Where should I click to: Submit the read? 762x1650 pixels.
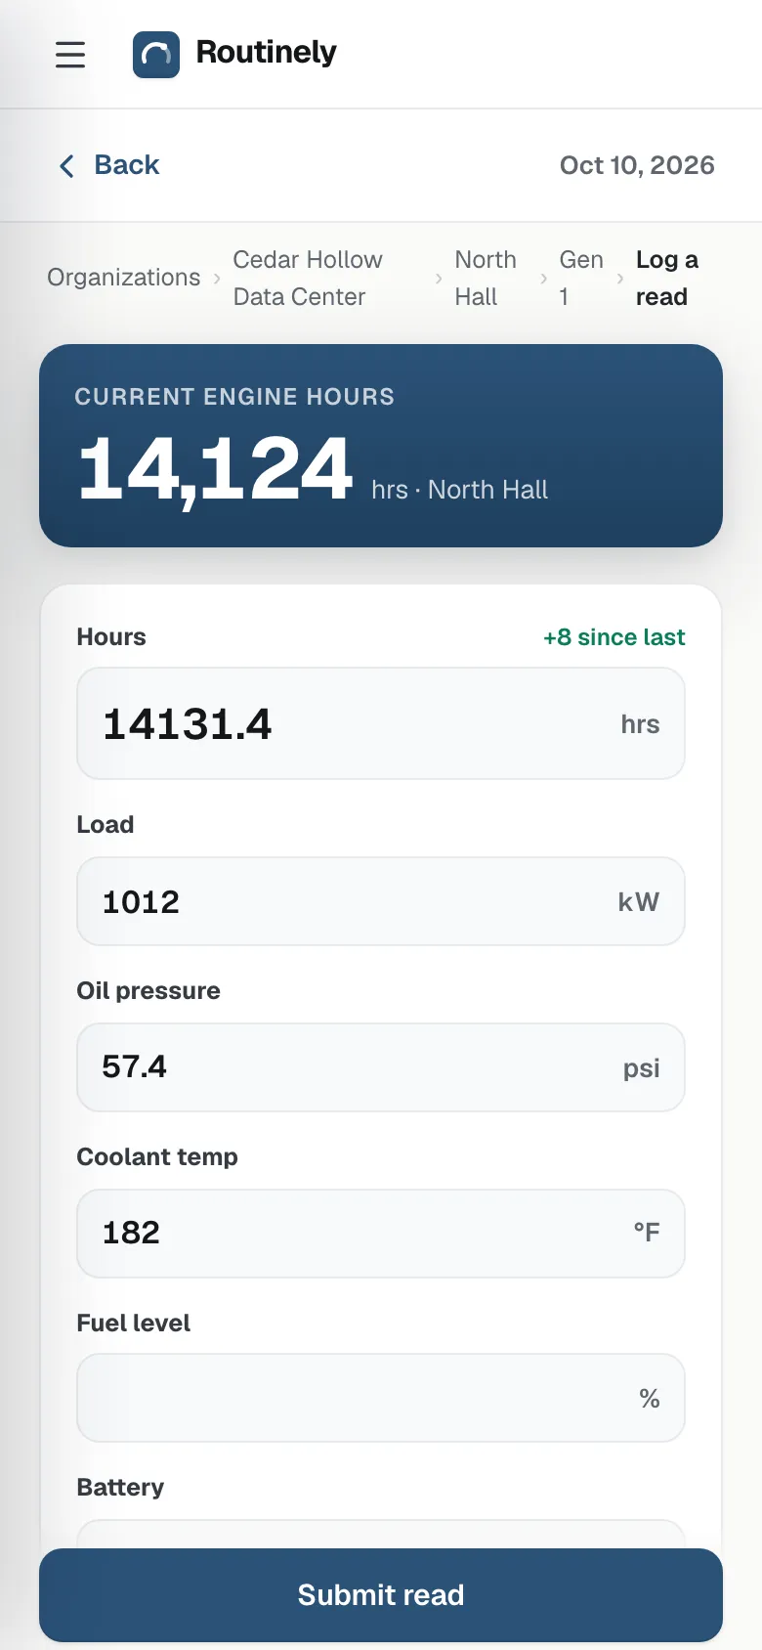[381, 1595]
